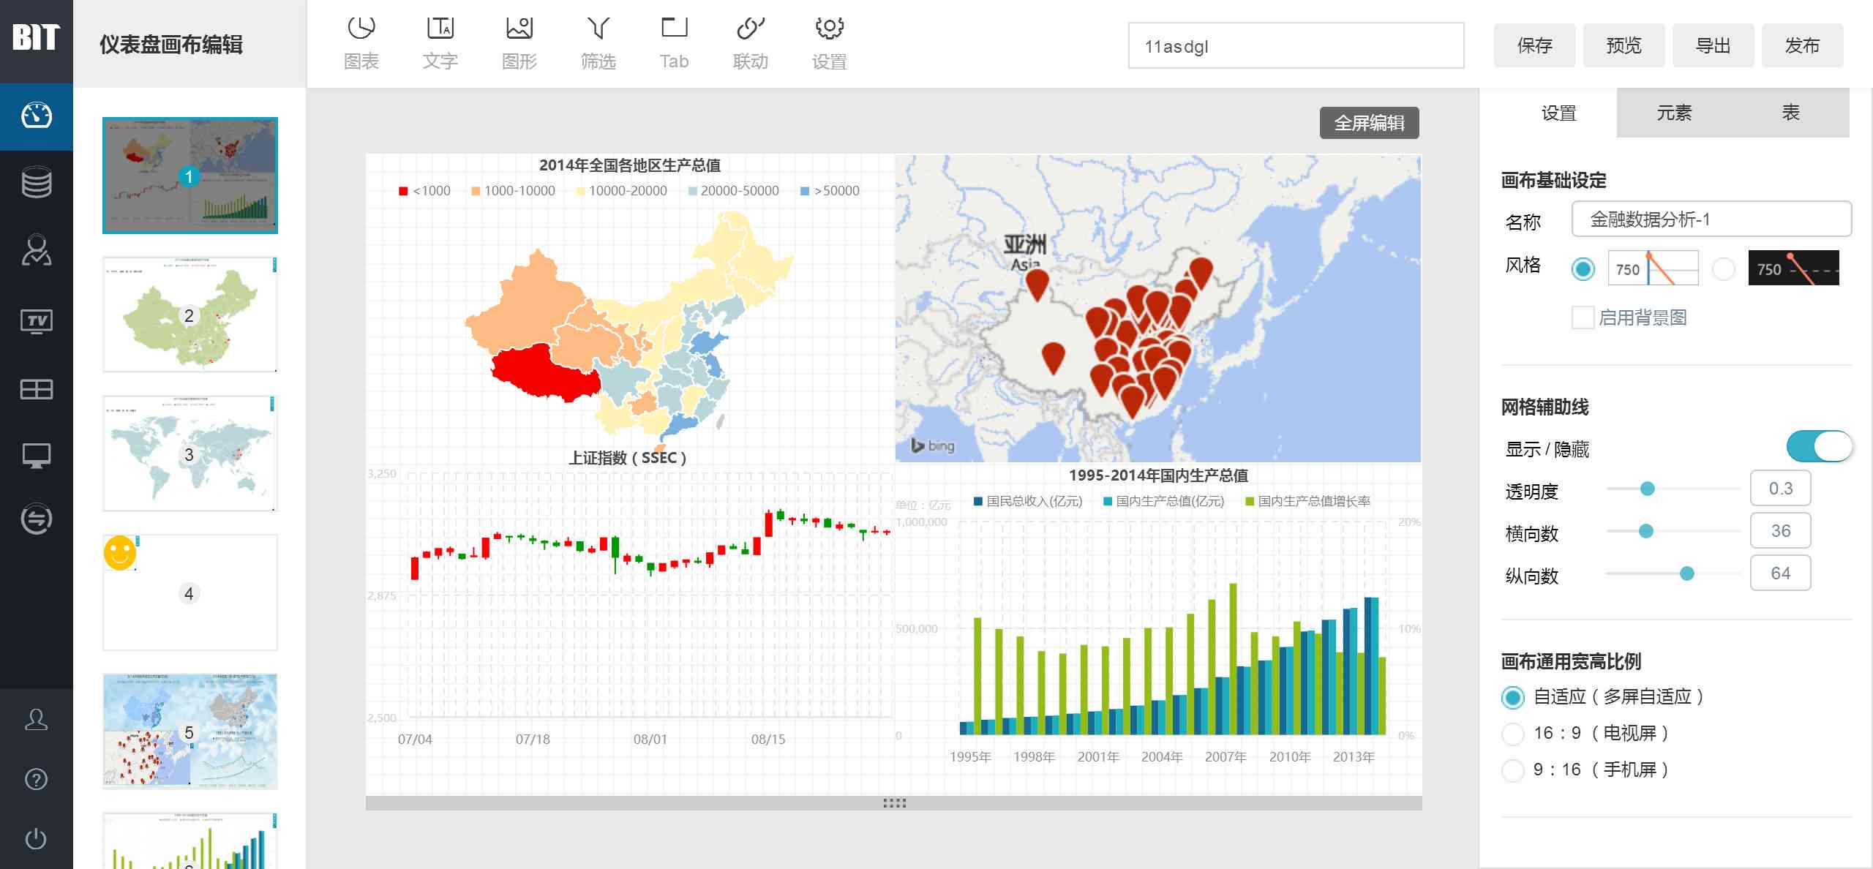Select page thumbnail 3 world map

coord(190,454)
